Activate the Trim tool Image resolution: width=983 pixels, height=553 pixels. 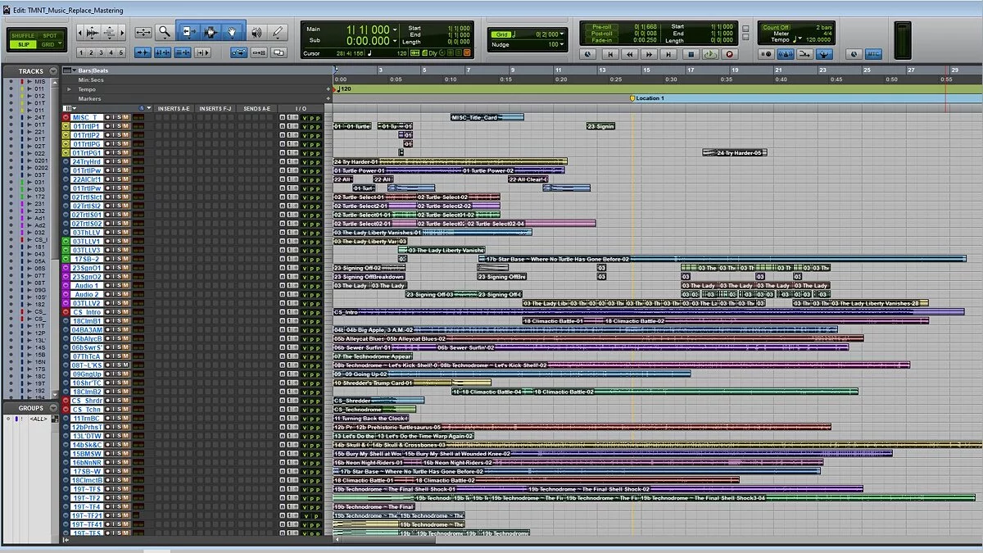[188, 33]
